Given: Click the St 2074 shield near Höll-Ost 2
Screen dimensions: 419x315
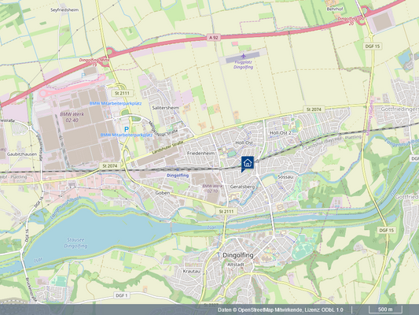Looking at the screenshot, I should point(314,109).
